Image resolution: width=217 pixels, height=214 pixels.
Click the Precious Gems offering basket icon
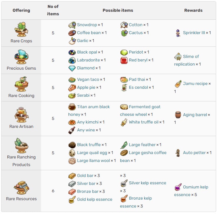pos(21,57)
